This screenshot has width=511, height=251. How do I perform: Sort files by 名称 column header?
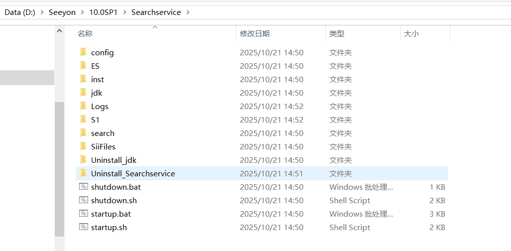pyautogui.click(x=85, y=33)
